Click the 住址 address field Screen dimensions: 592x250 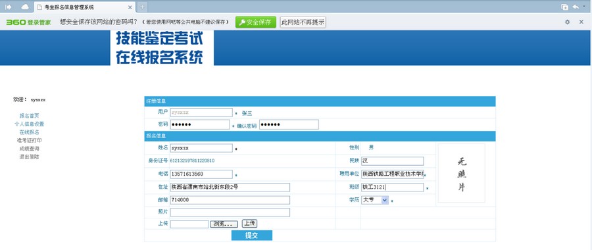(230, 187)
